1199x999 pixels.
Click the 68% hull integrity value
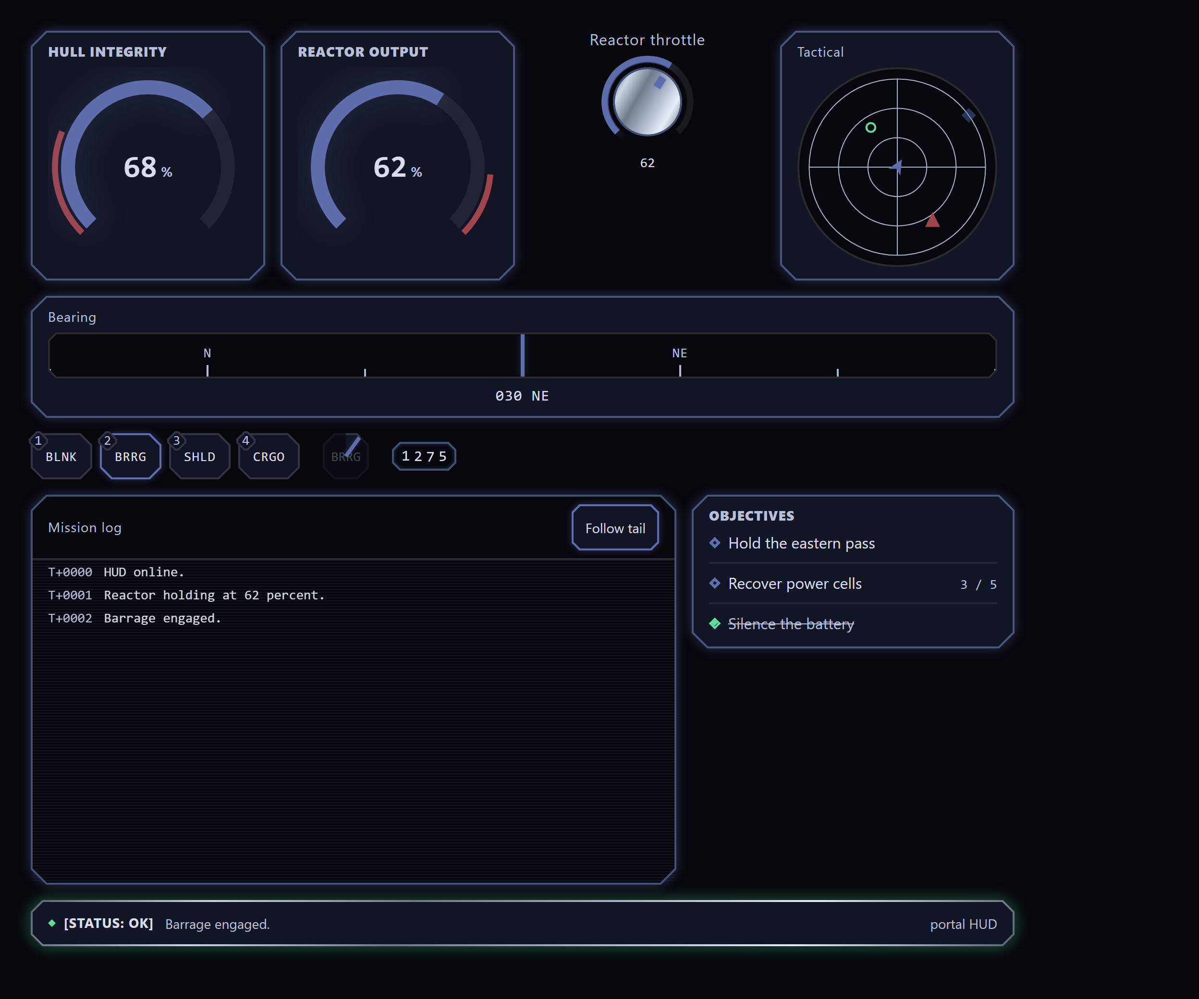[x=148, y=167]
